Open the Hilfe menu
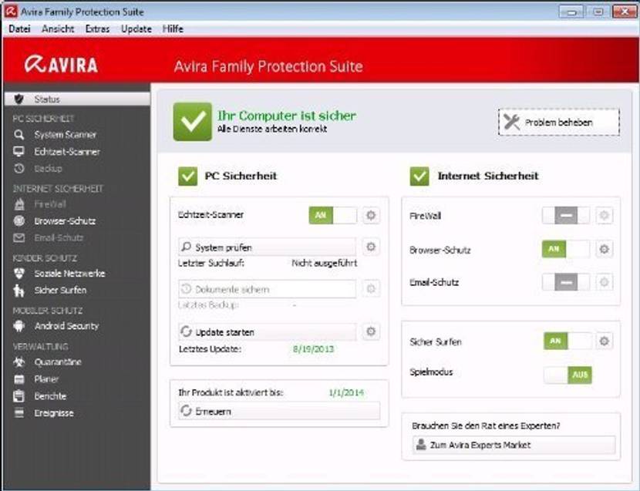 point(173,29)
